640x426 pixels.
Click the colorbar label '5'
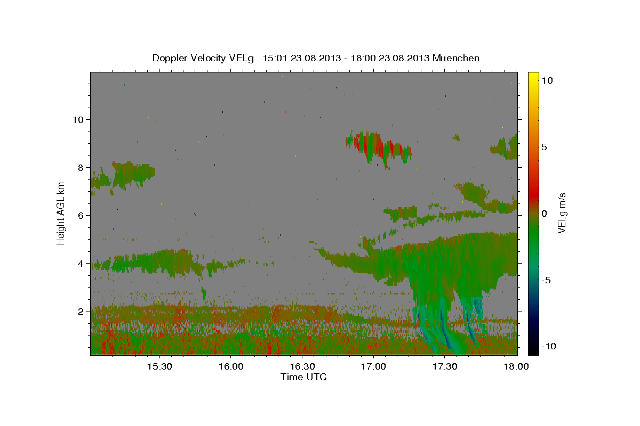(x=543, y=146)
